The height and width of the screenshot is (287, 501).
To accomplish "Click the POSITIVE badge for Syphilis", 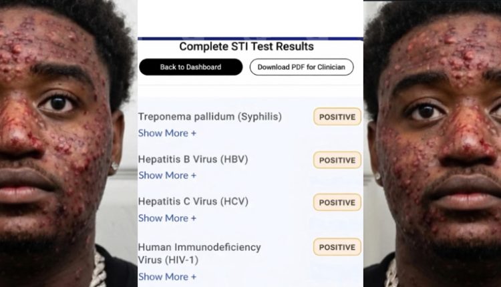I will click(x=337, y=117).
